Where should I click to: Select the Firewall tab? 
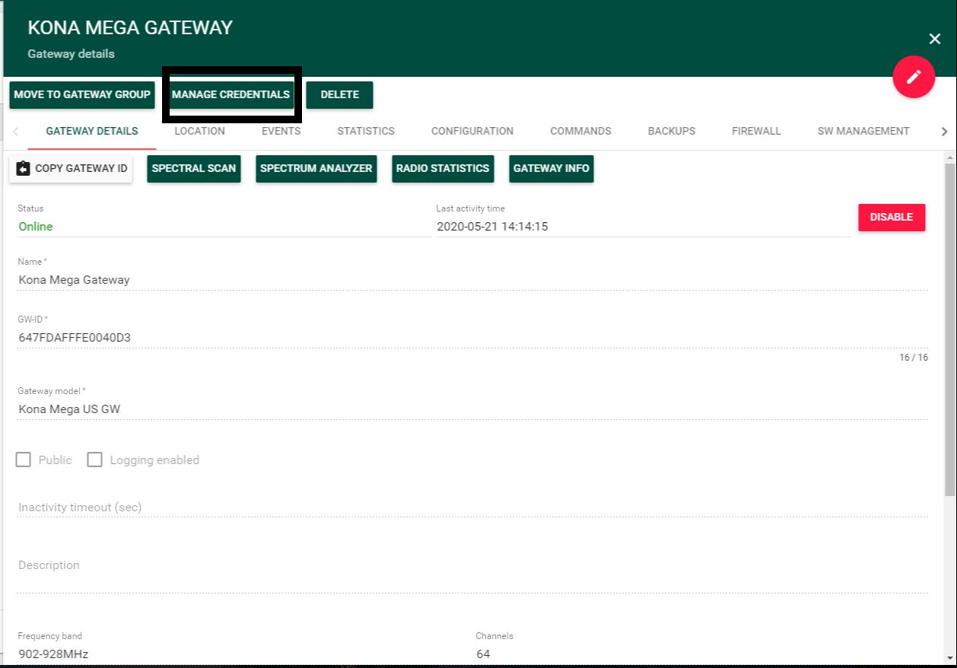pyautogui.click(x=755, y=131)
